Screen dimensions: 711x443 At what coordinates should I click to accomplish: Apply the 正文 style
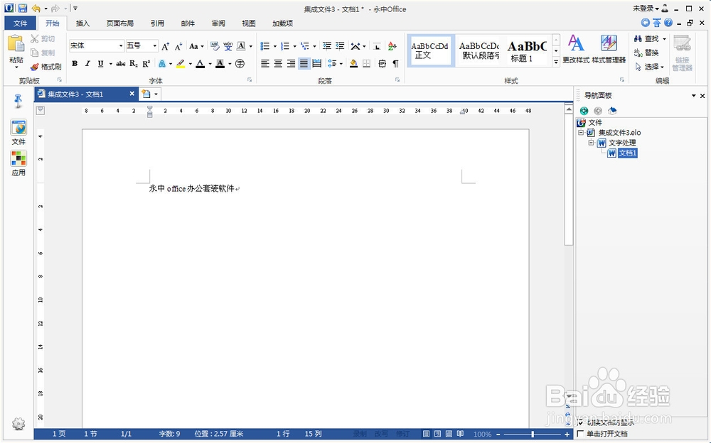pyautogui.click(x=430, y=50)
